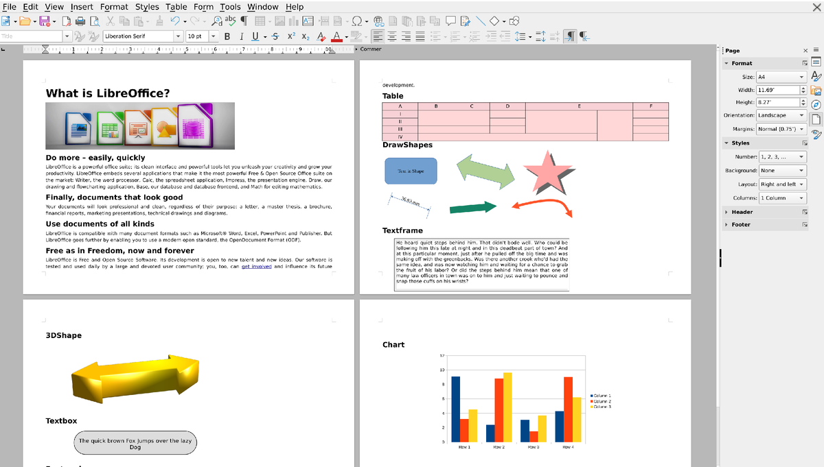Open the Insert menu

click(82, 6)
